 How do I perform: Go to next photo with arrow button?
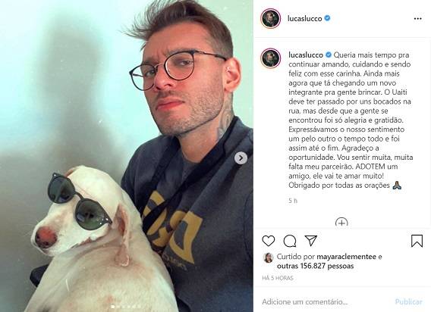point(241,158)
